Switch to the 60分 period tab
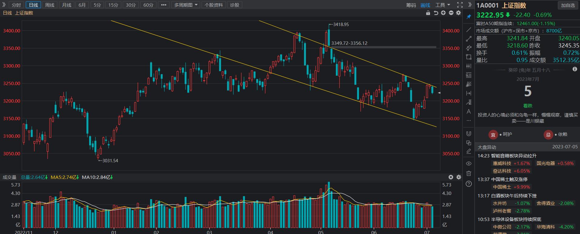Viewport: 580px width, 234px height. [148, 5]
